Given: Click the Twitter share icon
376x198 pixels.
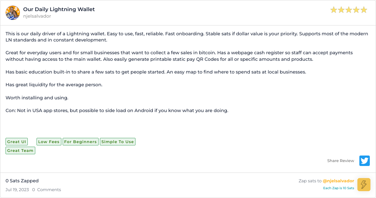Looking at the screenshot, I should click(x=364, y=161).
